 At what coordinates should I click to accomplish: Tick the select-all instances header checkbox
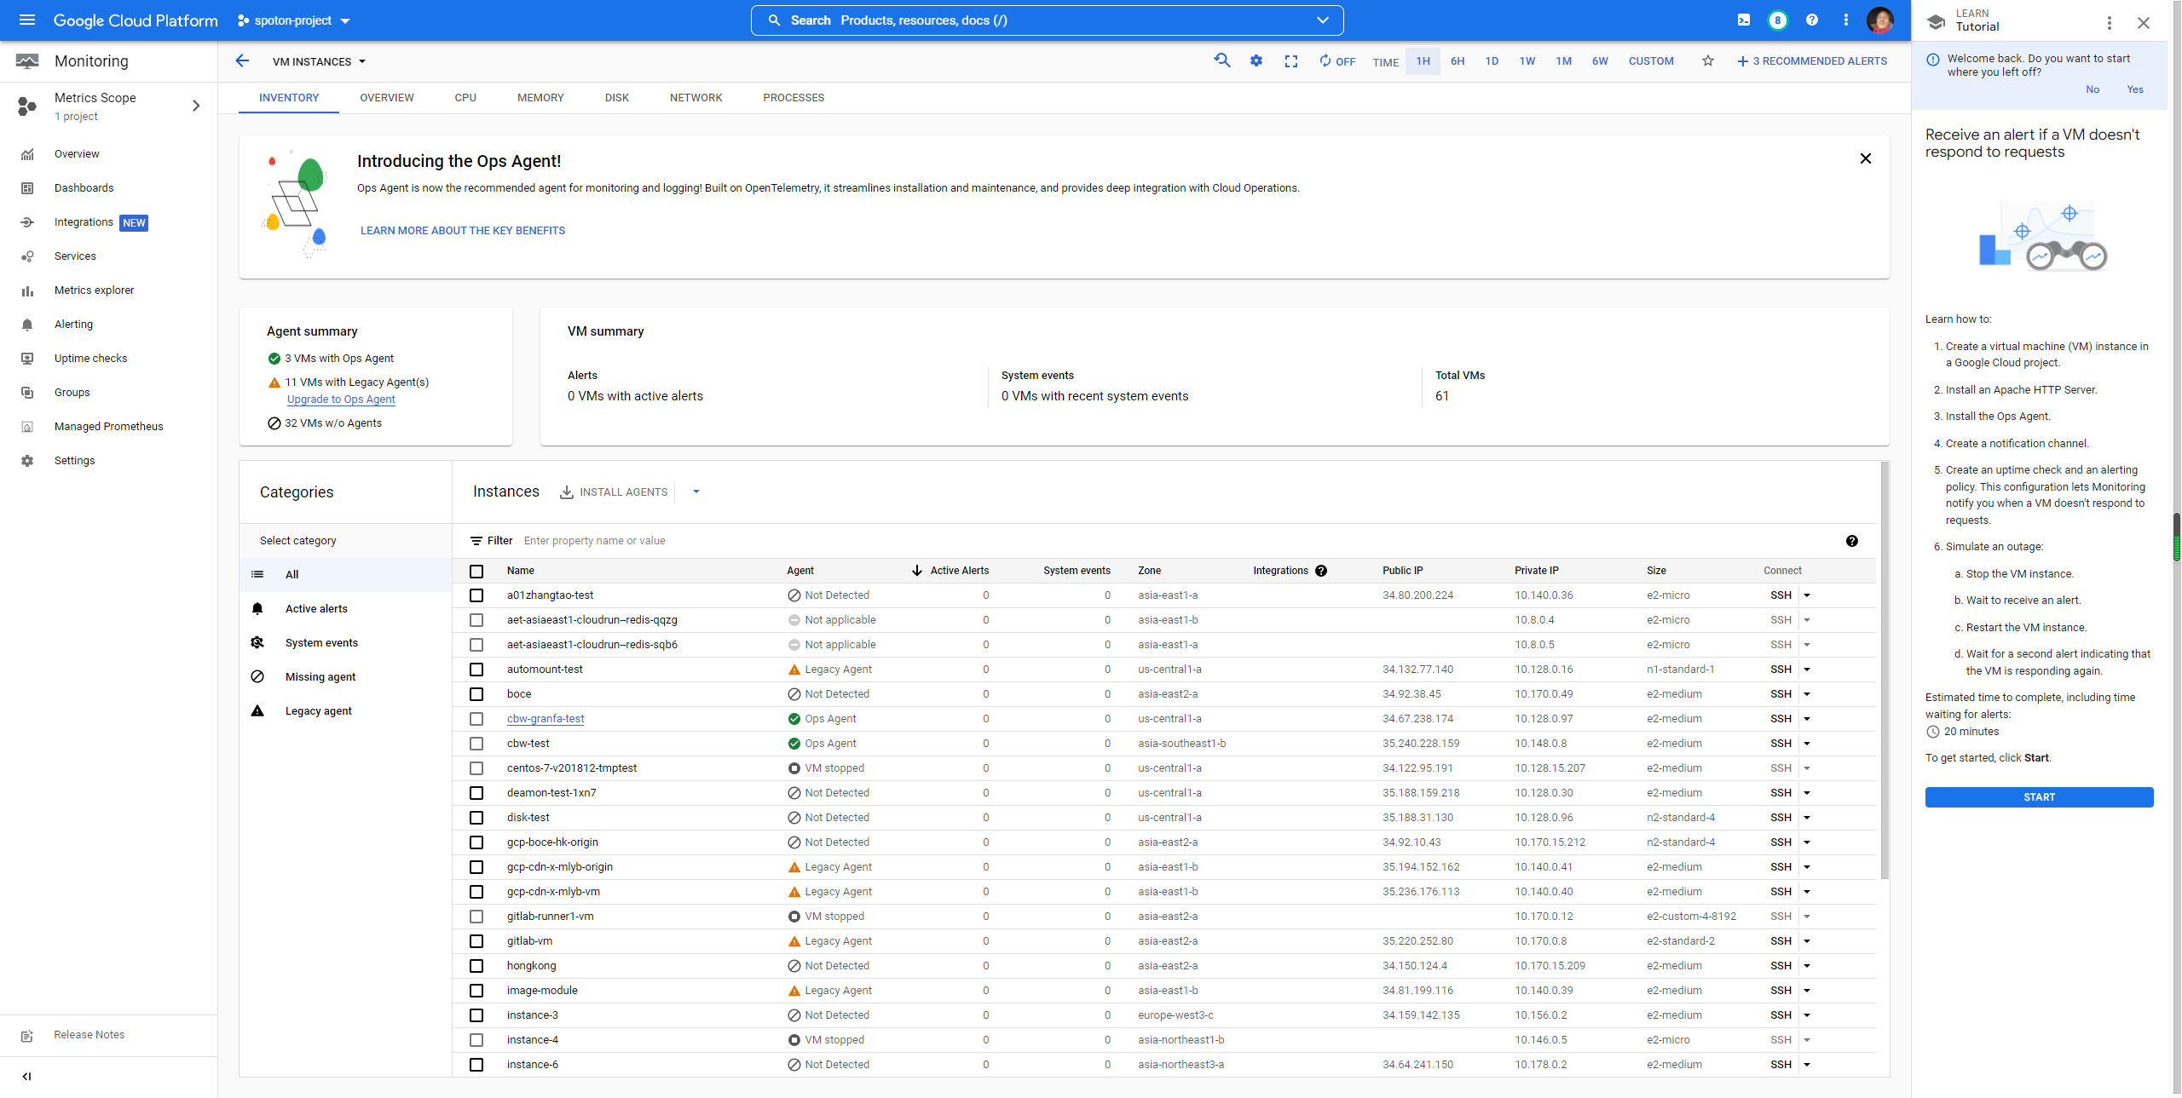tap(476, 572)
